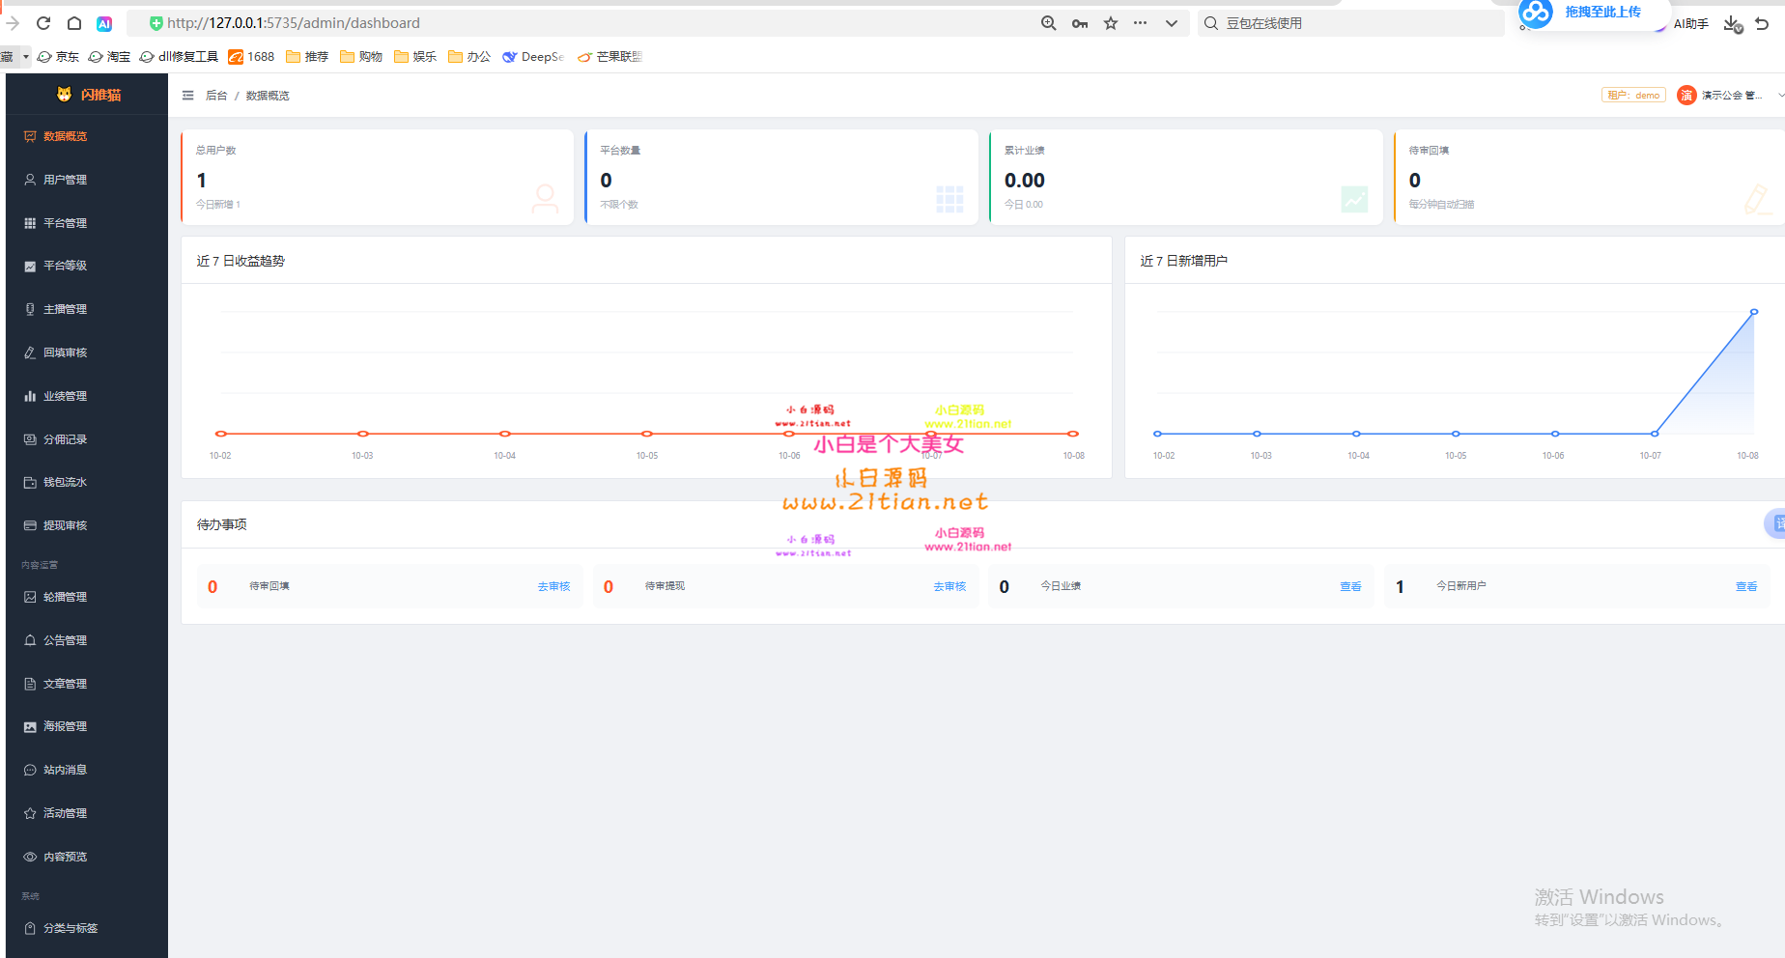
Task: Click the orange 演 user avatar
Action: coord(1686,95)
